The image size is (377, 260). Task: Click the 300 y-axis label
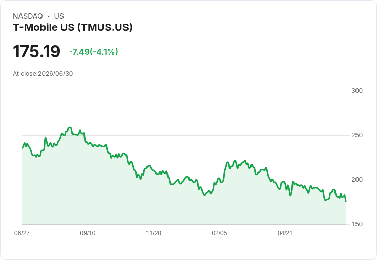coord(357,91)
